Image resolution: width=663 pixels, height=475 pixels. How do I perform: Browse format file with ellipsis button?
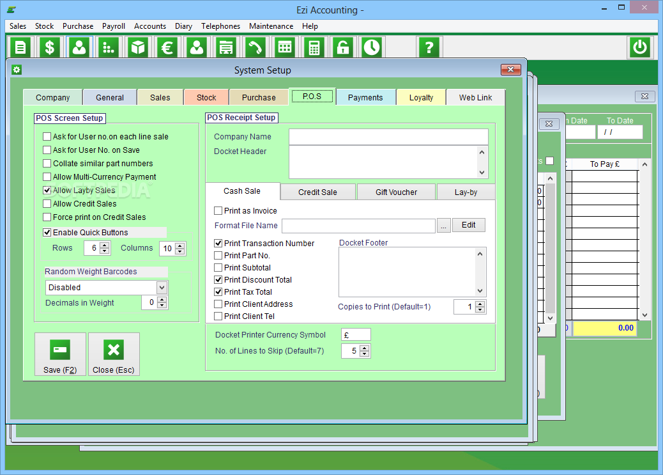(x=443, y=226)
